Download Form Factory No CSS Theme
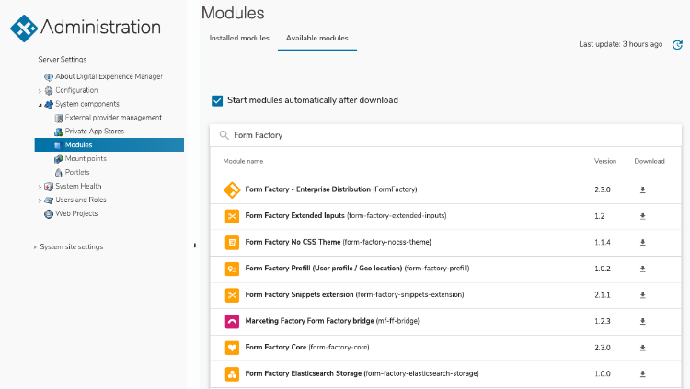690x389 pixels. point(642,242)
